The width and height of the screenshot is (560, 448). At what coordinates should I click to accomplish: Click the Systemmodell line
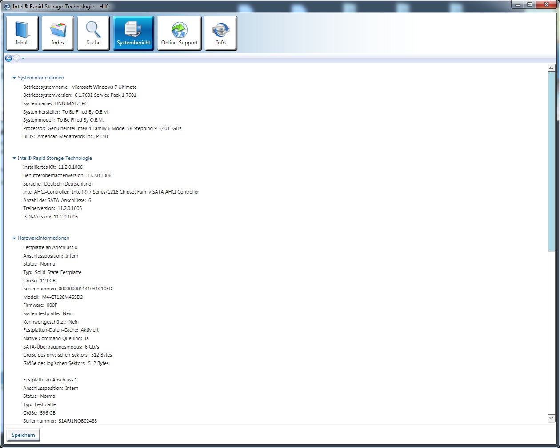pyautogui.click(x=64, y=120)
